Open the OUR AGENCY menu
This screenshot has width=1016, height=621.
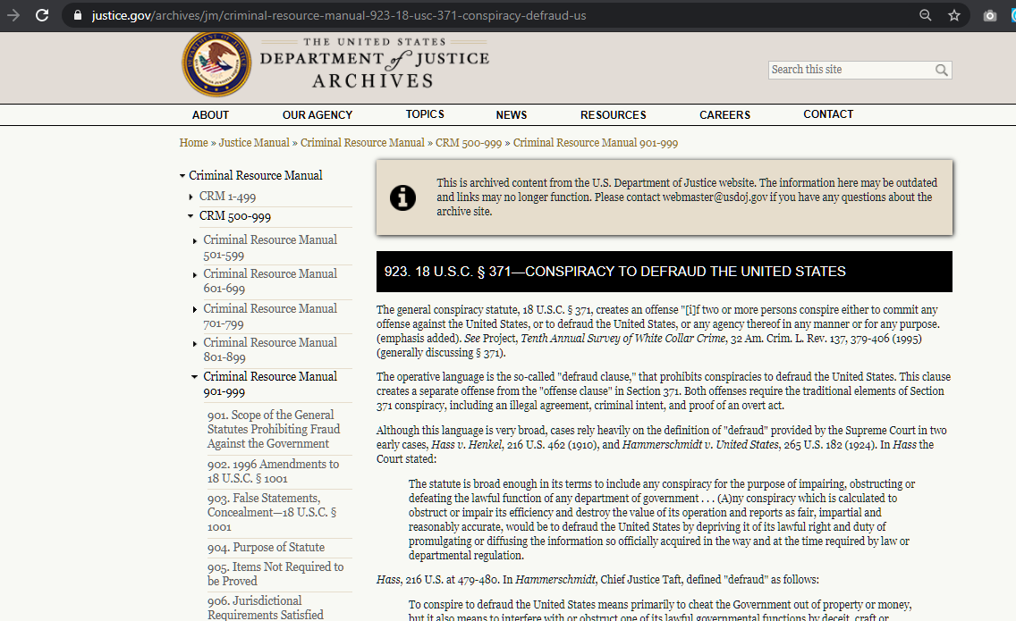(x=317, y=114)
